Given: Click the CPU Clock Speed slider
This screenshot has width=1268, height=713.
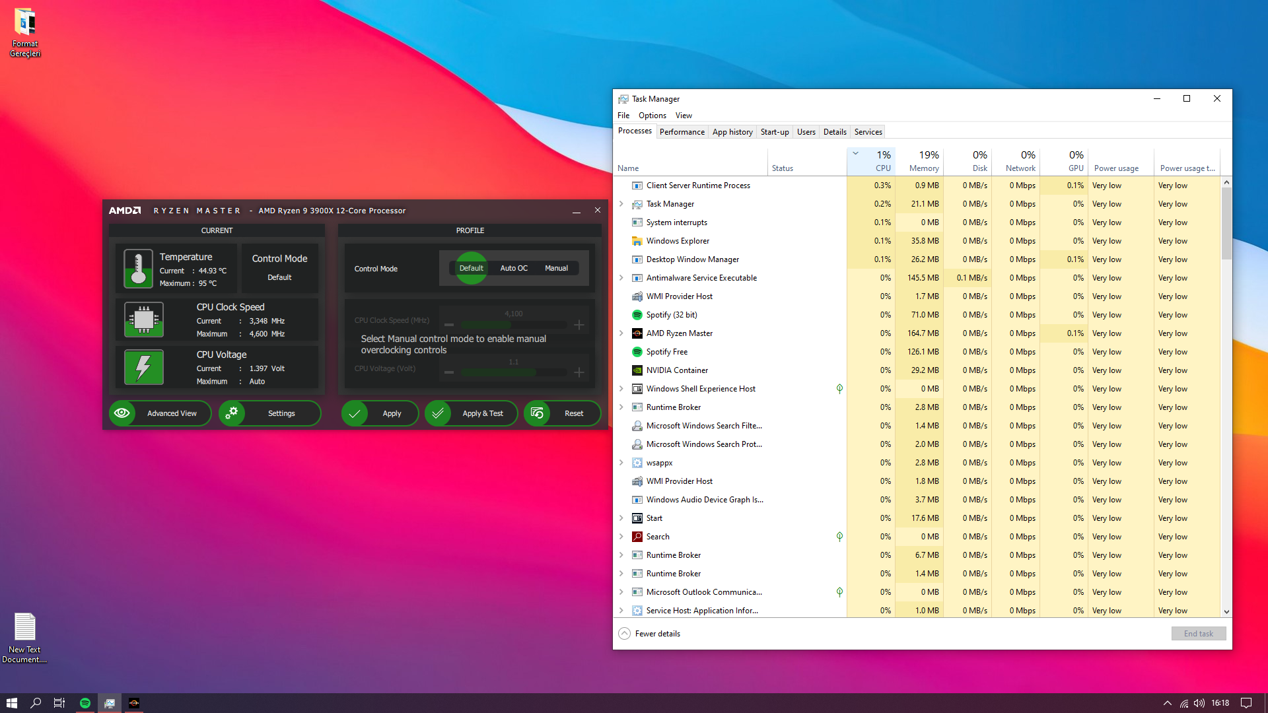Looking at the screenshot, I should coord(514,324).
